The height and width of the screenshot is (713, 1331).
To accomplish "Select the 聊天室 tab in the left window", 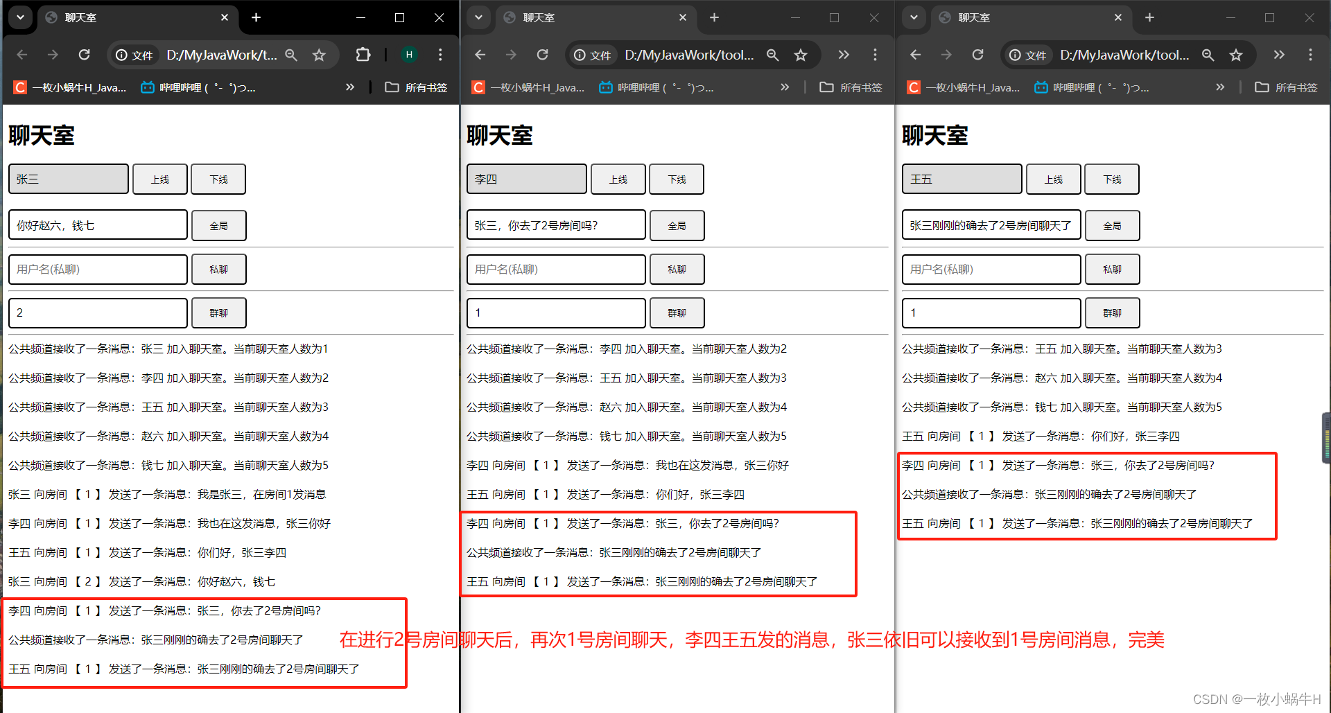I will (x=138, y=18).
